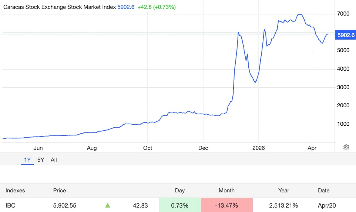
Task: Click the 1000 y-axis label
Action: tap(343, 124)
